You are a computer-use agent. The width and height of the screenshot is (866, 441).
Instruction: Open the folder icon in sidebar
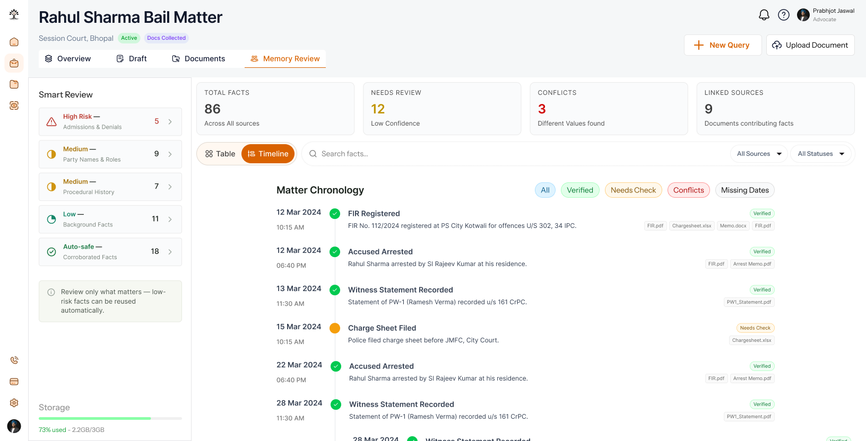14,84
